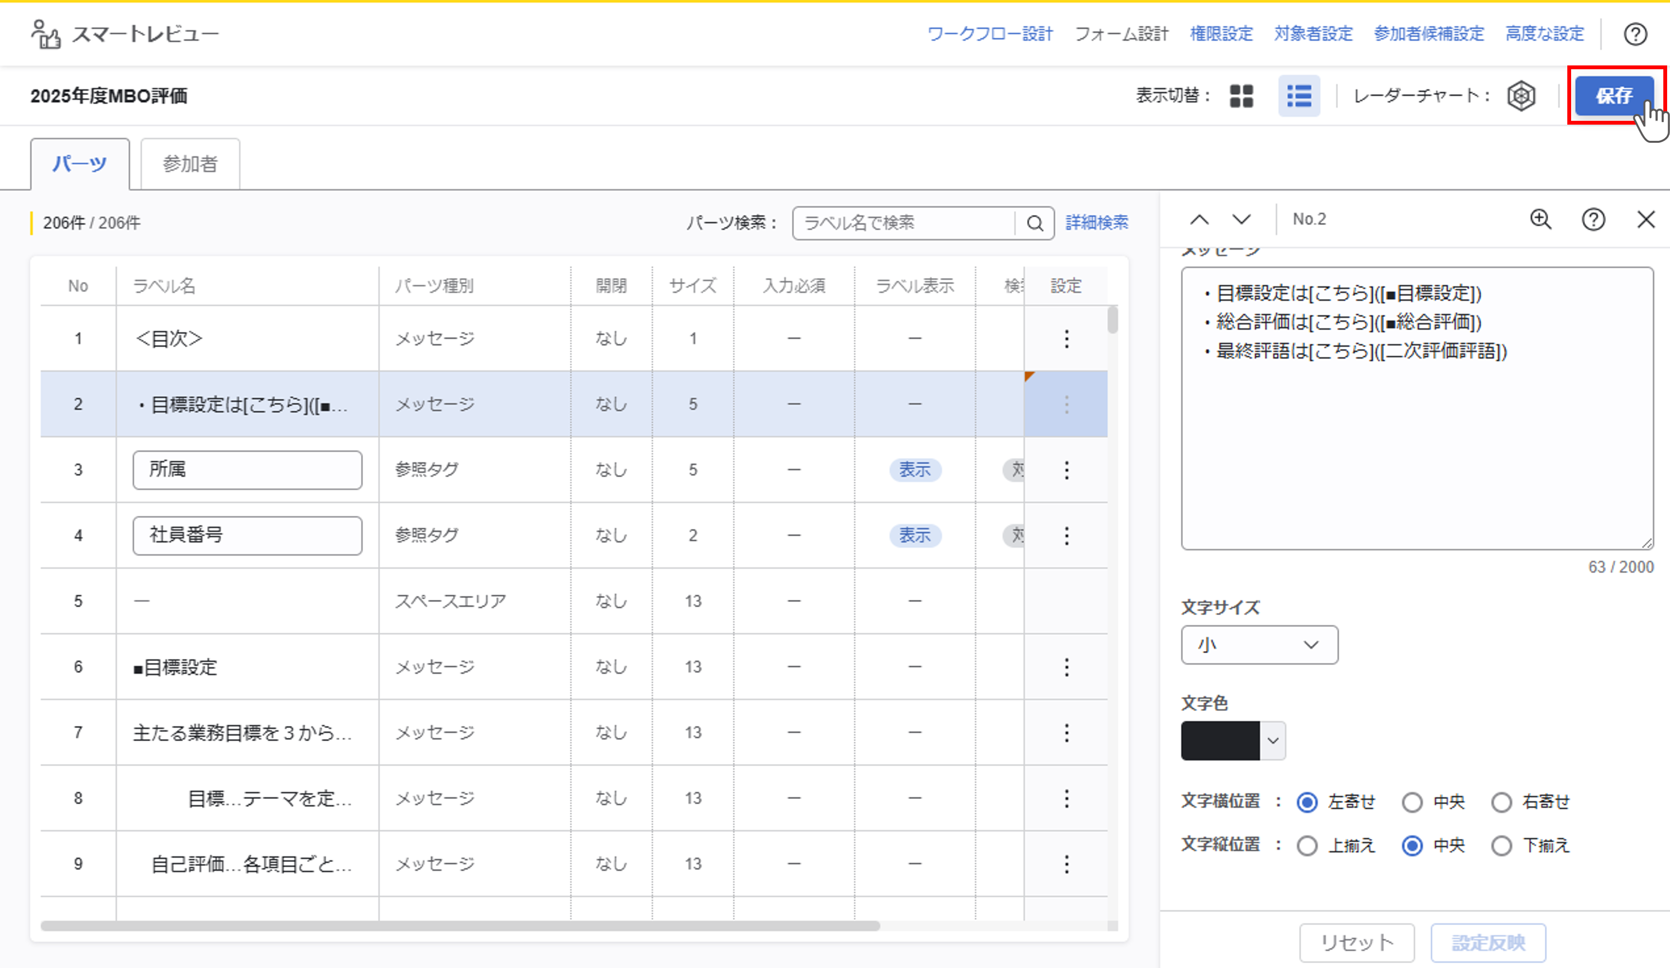The height and width of the screenshot is (968, 1670).
Task: Open settings menu for row 1 <目次>
Action: point(1066,339)
